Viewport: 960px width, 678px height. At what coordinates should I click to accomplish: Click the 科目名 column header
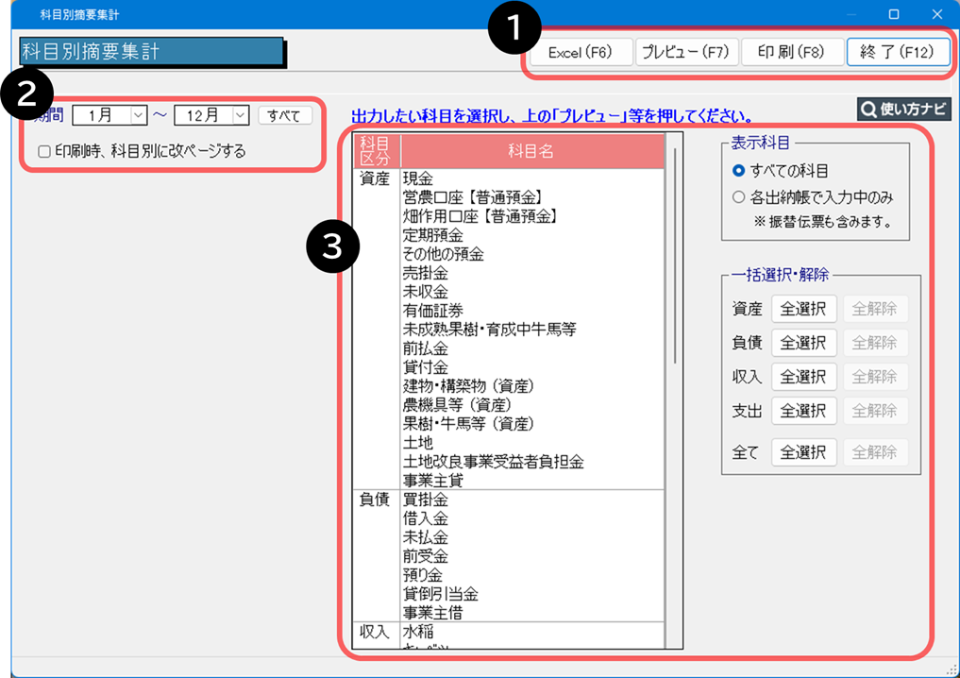pyautogui.click(x=531, y=151)
